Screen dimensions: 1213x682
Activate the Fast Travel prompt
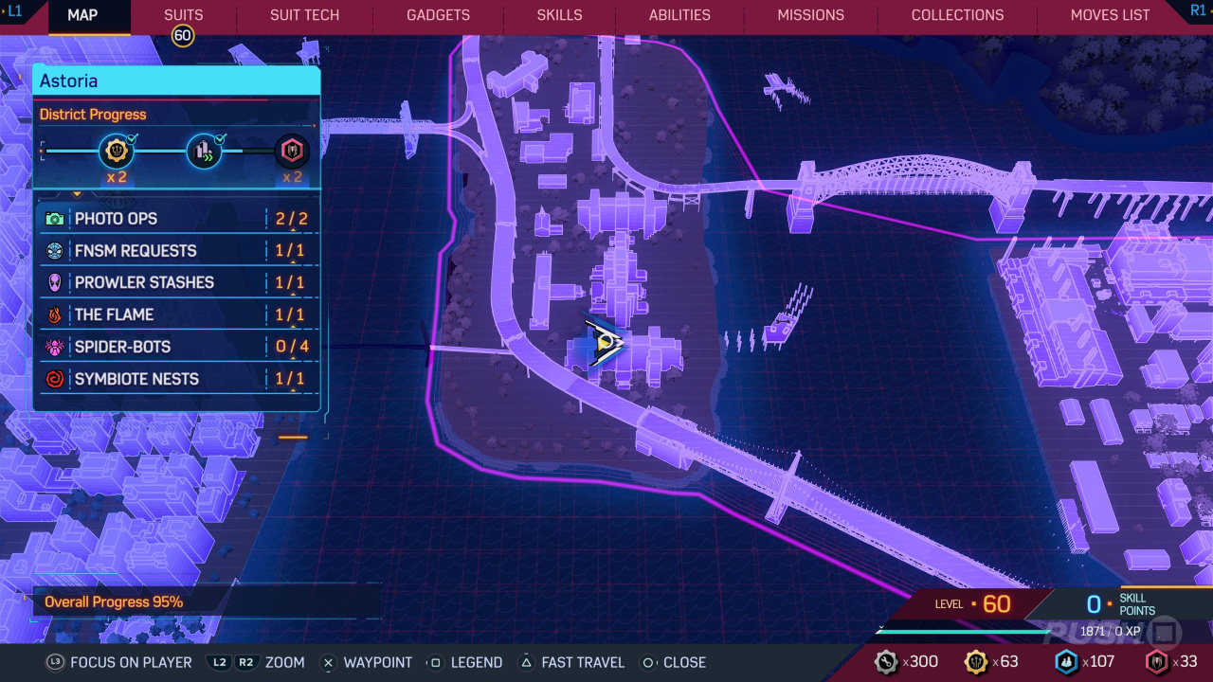(x=571, y=662)
